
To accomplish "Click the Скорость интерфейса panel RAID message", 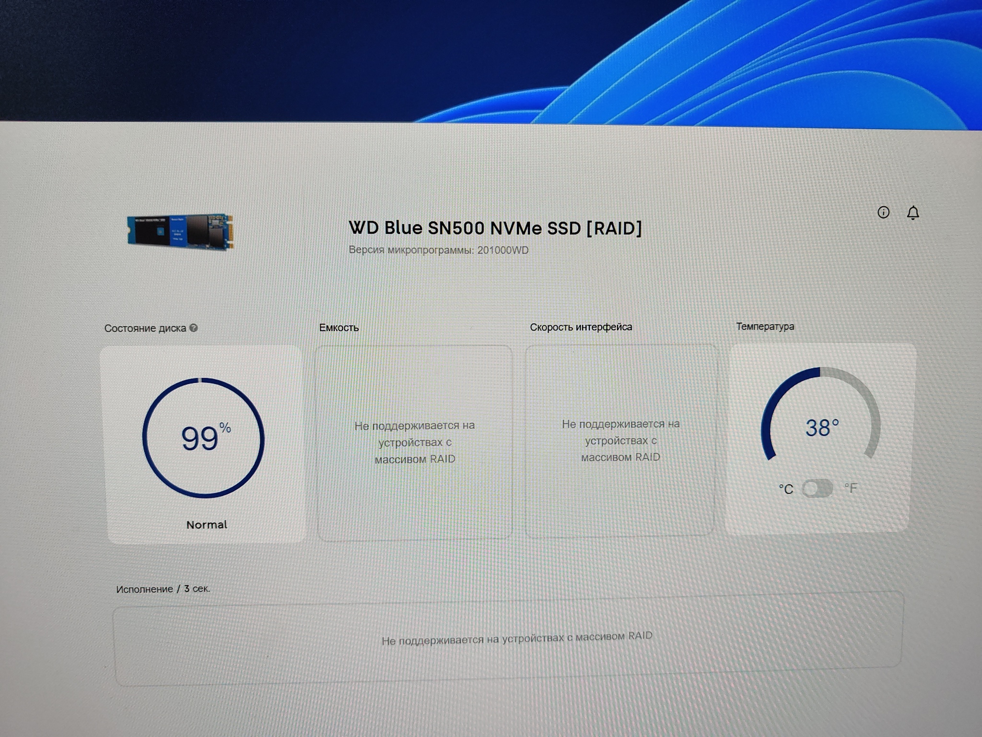I will tap(620, 440).
